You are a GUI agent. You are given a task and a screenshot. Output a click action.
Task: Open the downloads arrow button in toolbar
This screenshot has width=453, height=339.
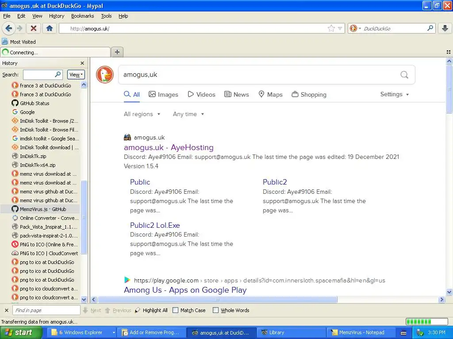coord(445,28)
